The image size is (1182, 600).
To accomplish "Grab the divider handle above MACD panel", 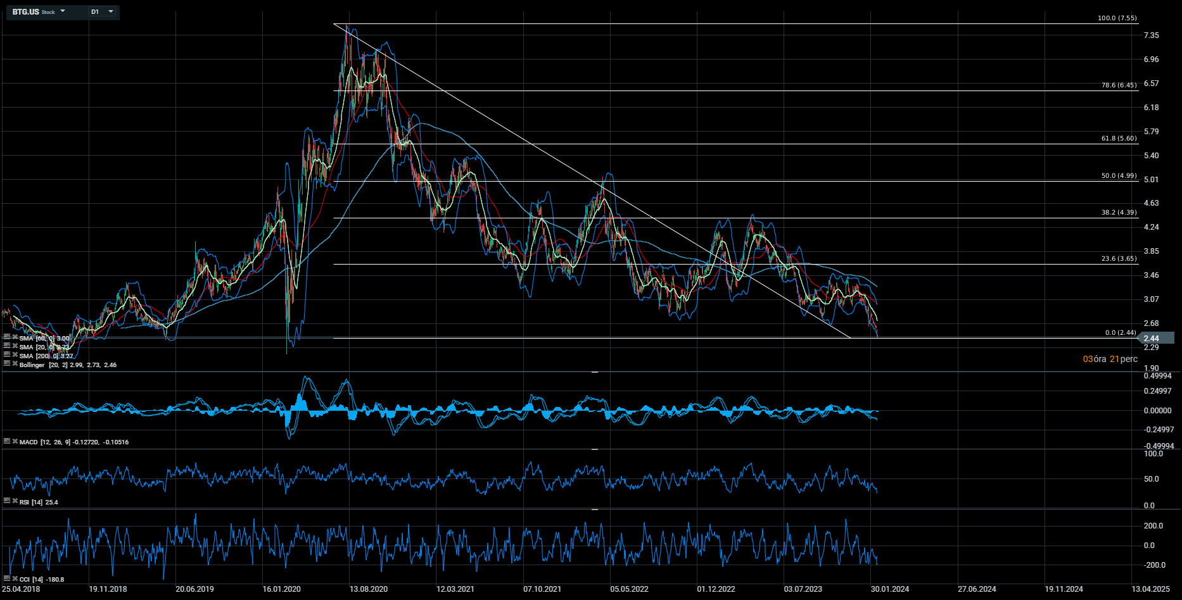I will click(595, 372).
